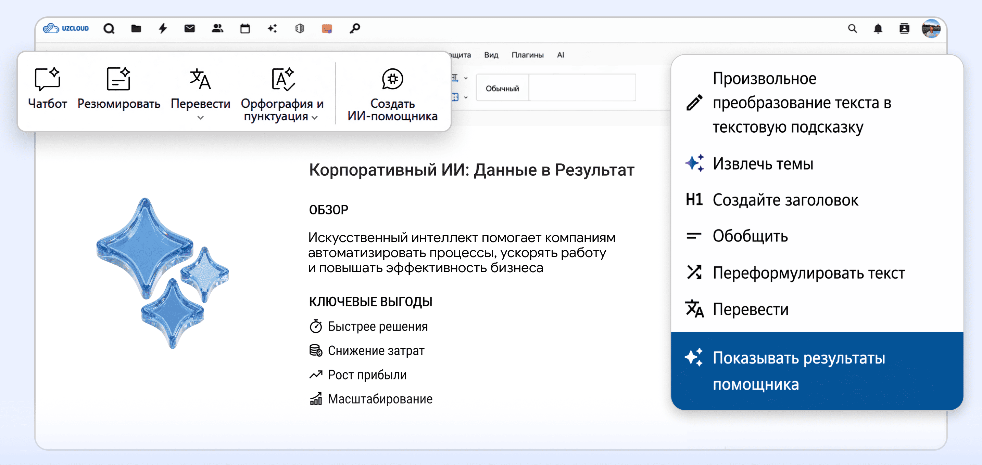Click the circular Q dashboard icon
982x465 pixels.
109,28
